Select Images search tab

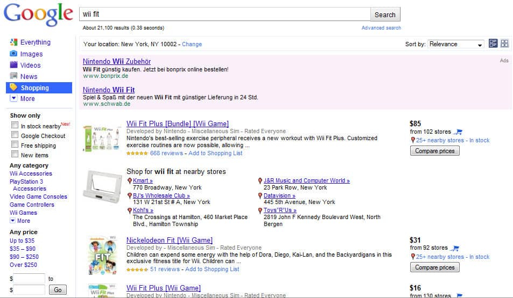pos(31,54)
